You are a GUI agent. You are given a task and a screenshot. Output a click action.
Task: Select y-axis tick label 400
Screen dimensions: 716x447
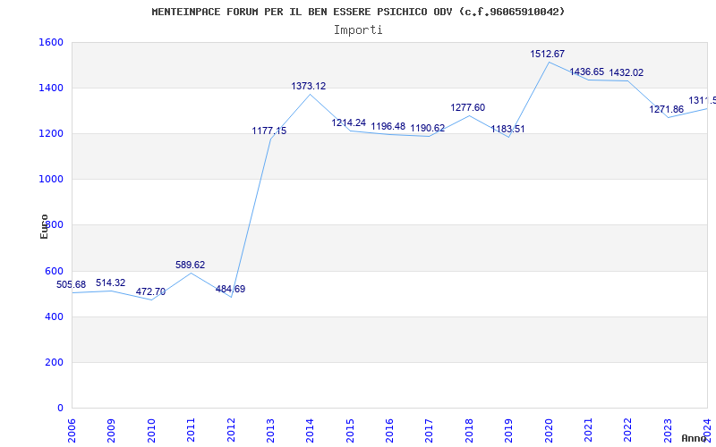(54, 316)
